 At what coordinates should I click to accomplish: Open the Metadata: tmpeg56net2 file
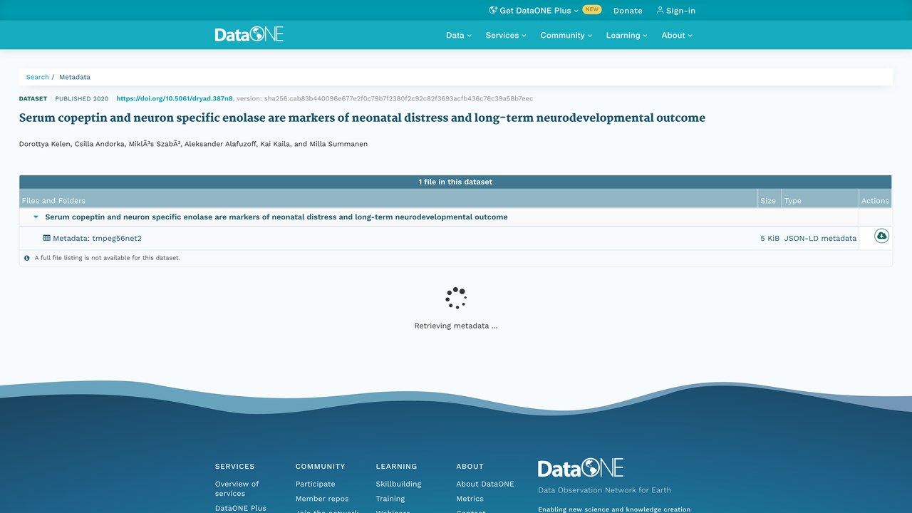pos(97,238)
